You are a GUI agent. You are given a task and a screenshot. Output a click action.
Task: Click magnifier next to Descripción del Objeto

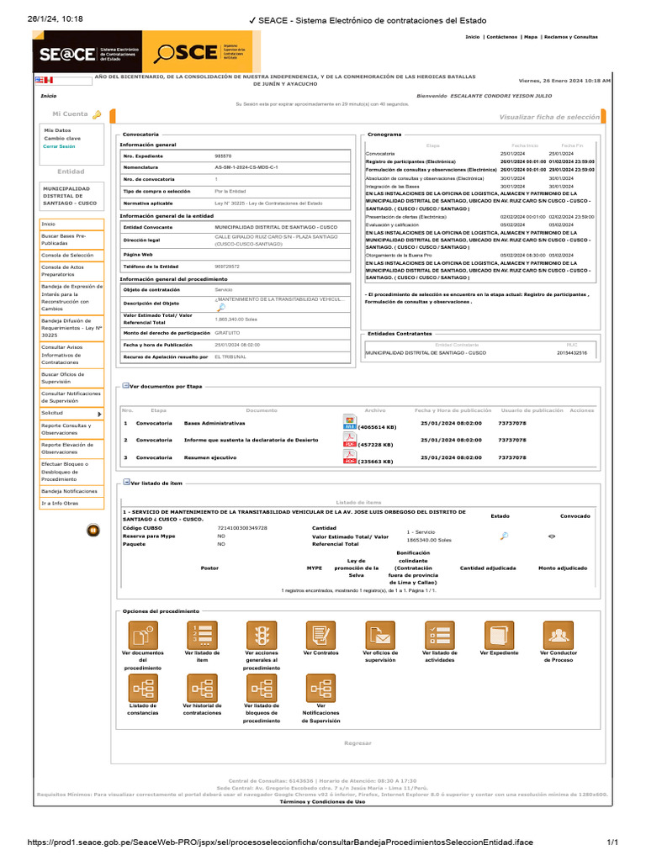(221, 308)
